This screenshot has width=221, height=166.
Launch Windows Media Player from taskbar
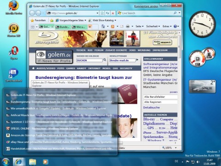tap(45, 162)
